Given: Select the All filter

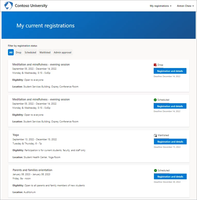Looking at the screenshot, I should (x=11, y=53).
